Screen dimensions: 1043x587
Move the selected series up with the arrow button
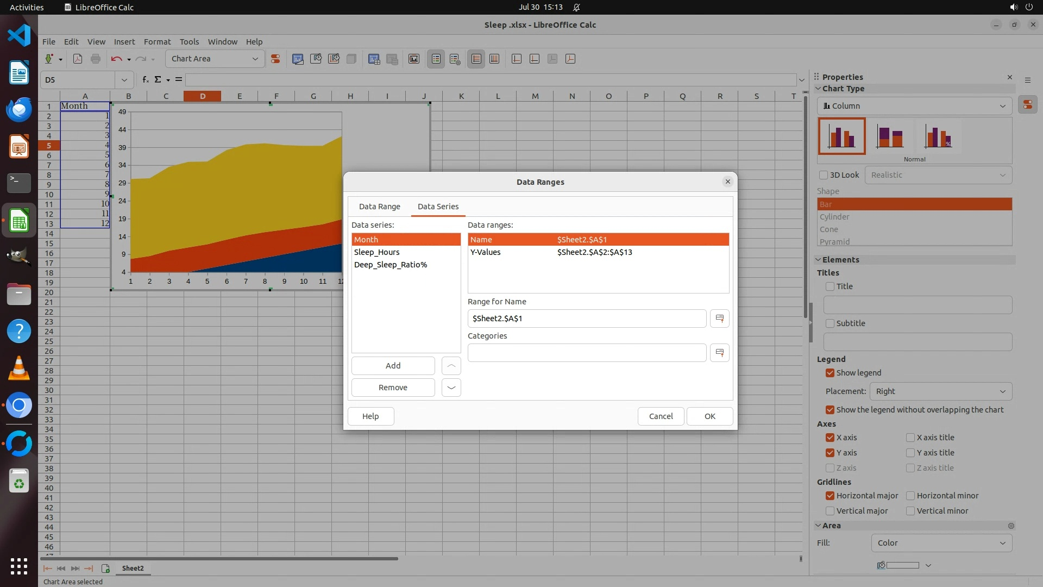pos(451,366)
